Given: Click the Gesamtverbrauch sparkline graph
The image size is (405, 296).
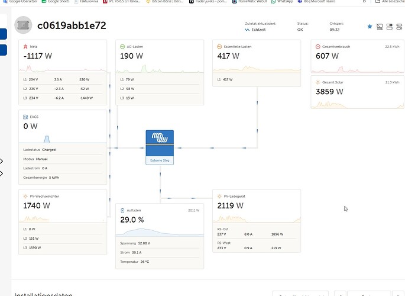Looking at the screenshot, I should pos(358,69).
